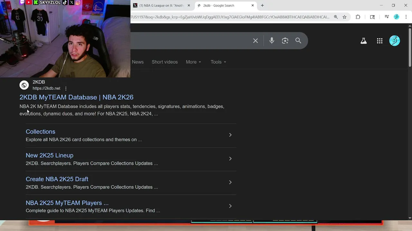This screenshot has height=231, width=412.
Task: Open the Google account avatar
Action: point(395,41)
